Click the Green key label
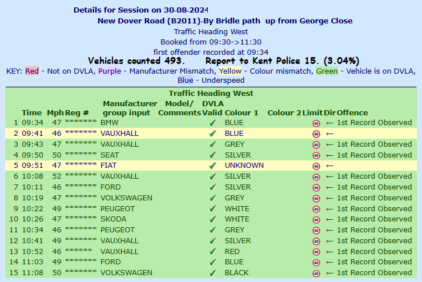The width and height of the screenshot is (422, 282). [x=327, y=71]
